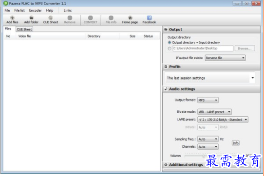This screenshot has width=265, height=176.
Task: Click the Profile section page icon
Action: [166, 67]
